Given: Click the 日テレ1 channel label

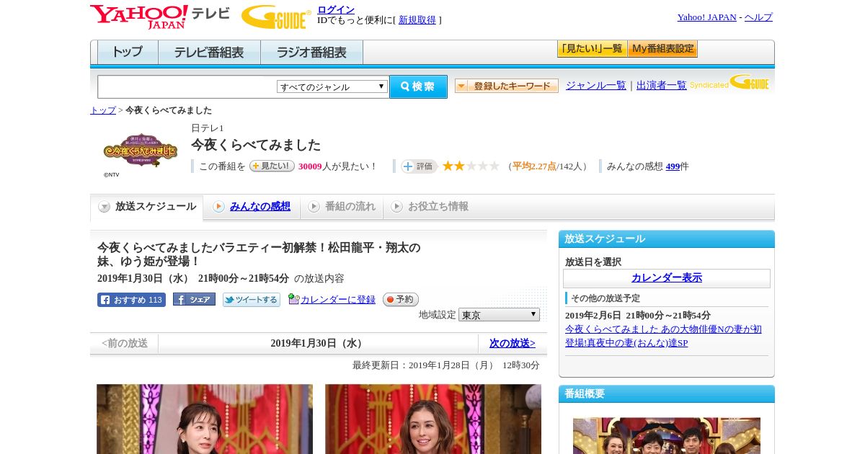Looking at the screenshot, I should pos(208,128).
